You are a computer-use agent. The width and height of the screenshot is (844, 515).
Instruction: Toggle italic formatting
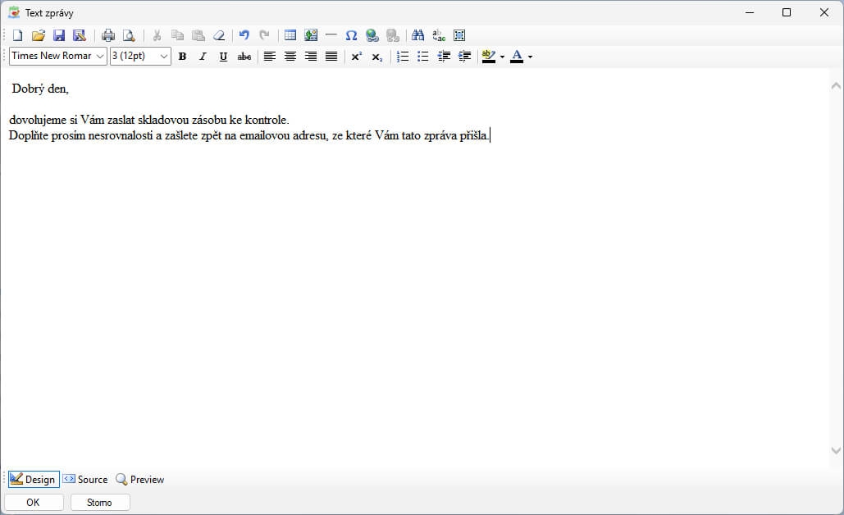[203, 57]
